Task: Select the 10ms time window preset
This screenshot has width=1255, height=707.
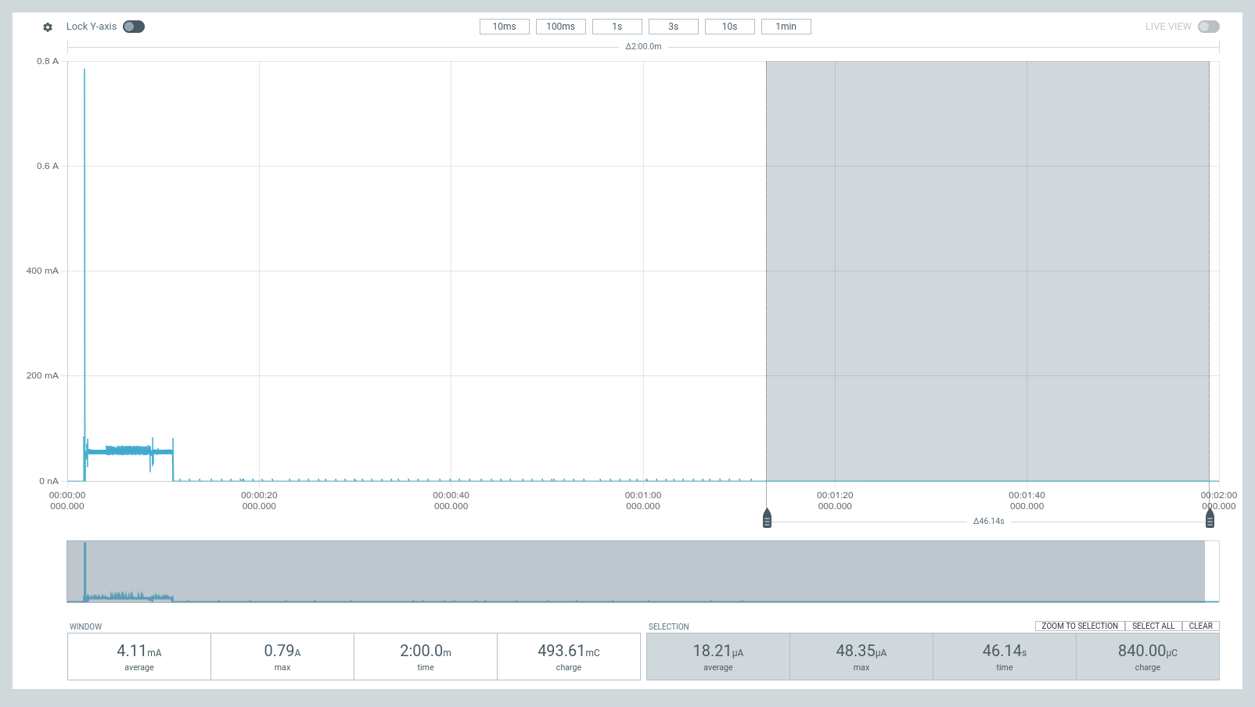Action: 504,26
